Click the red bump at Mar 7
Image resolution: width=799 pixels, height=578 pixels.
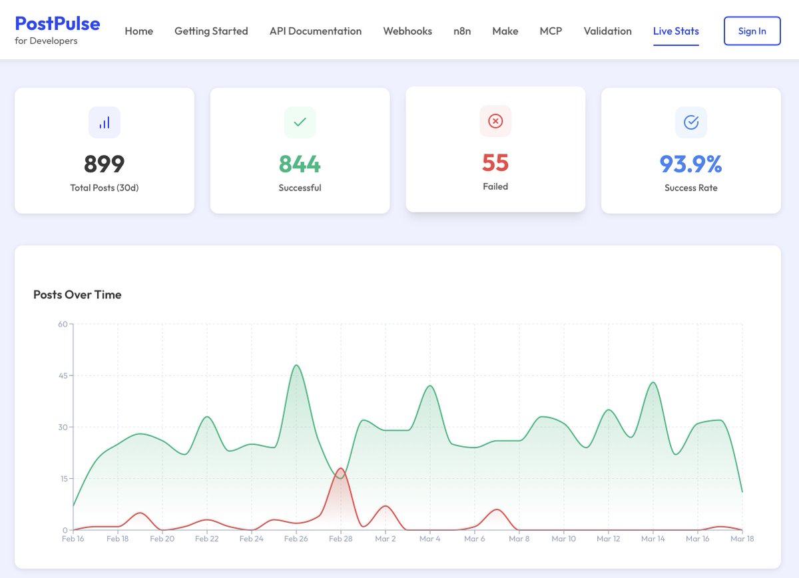point(497,510)
